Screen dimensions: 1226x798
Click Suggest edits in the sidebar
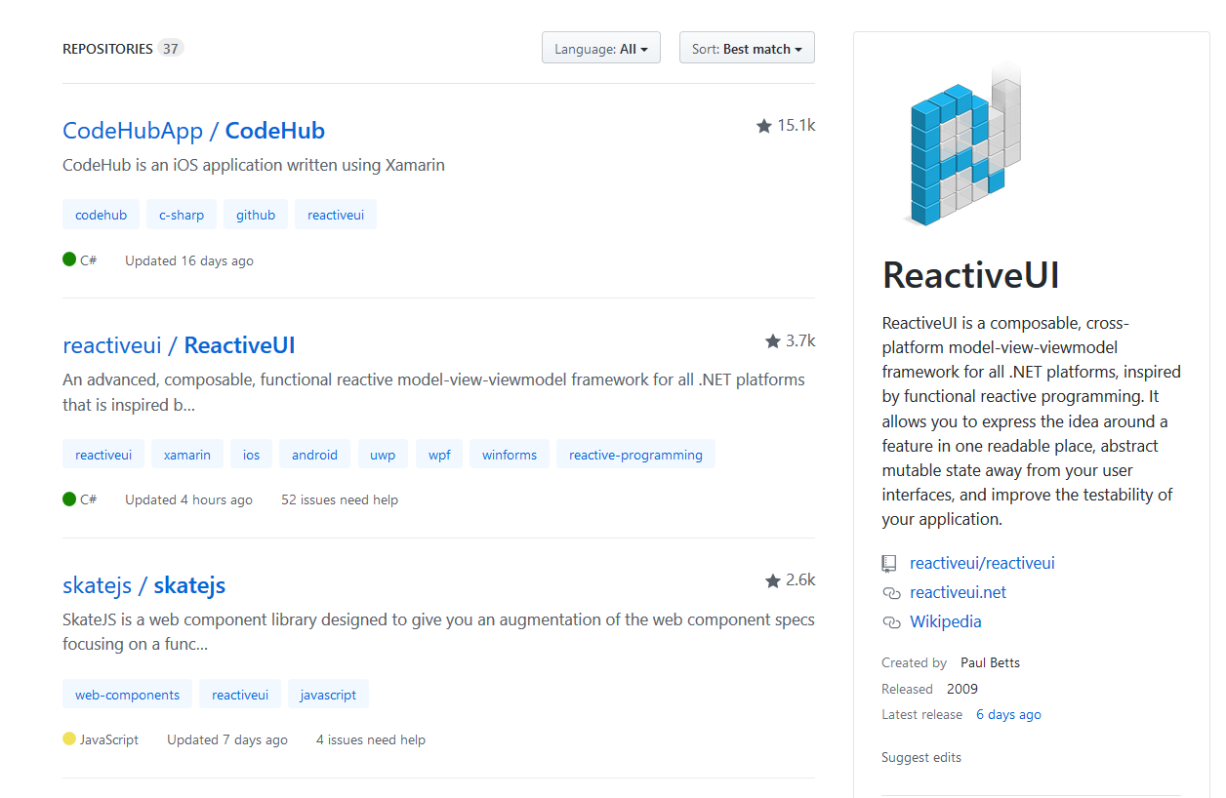[920, 757]
